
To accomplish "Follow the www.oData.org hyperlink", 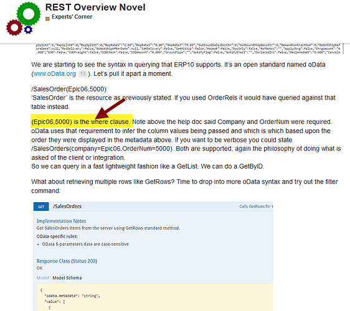I will [x=55, y=74].
